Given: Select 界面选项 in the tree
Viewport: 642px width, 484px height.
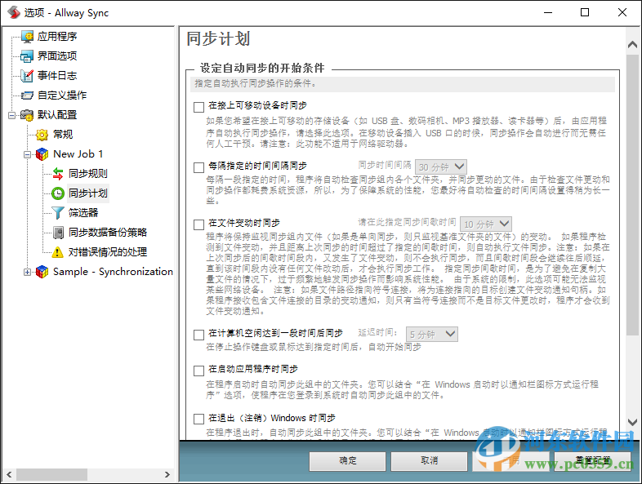Looking at the screenshot, I should (57, 56).
